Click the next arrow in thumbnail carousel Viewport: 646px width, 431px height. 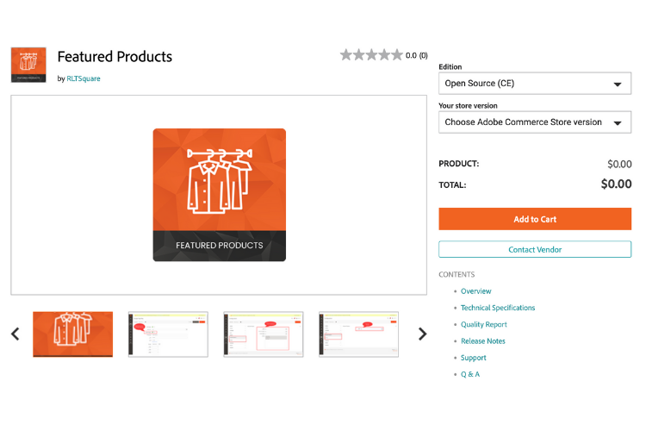422,334
